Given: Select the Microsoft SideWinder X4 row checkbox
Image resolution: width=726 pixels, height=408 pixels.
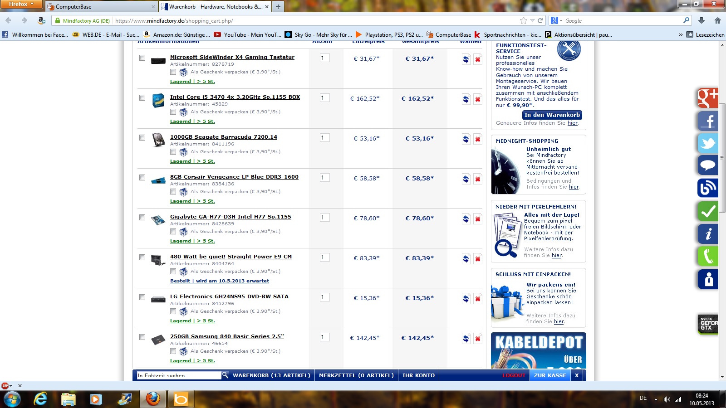Looking at the screenshot, I should [x=142, y=58].
